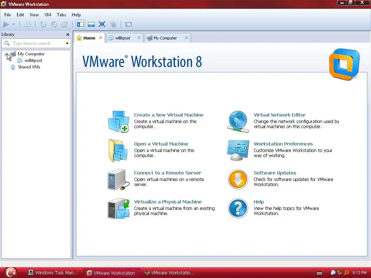Open the Help menu
The image size is (371, 278).
76,14
